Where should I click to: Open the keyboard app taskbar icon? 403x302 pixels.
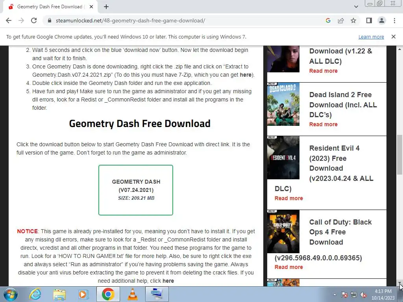tap(157, 294)
